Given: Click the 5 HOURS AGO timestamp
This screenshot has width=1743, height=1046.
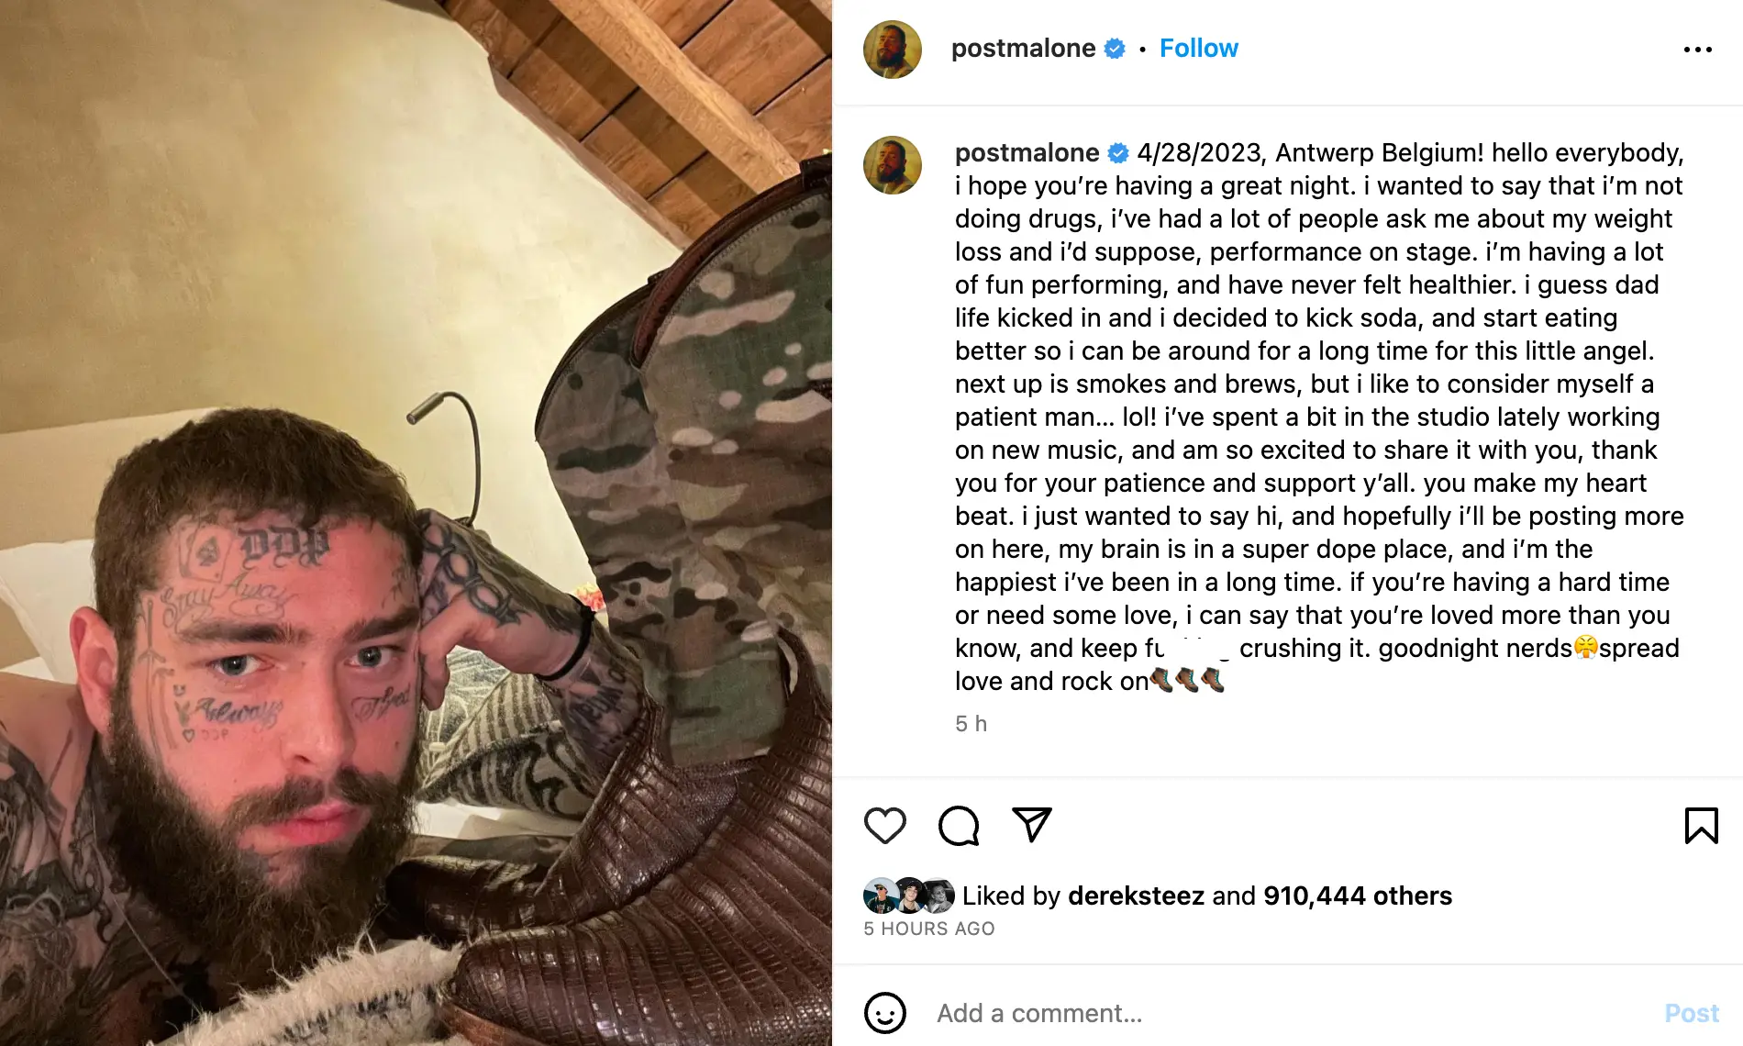Looking at the screenshot, I should [928, 929].
